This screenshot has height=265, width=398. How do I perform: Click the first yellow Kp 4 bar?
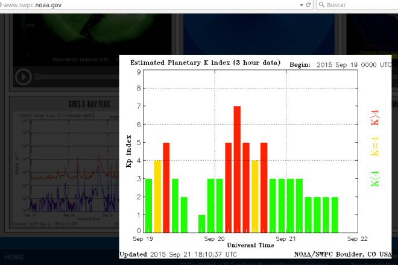[157, 196]
